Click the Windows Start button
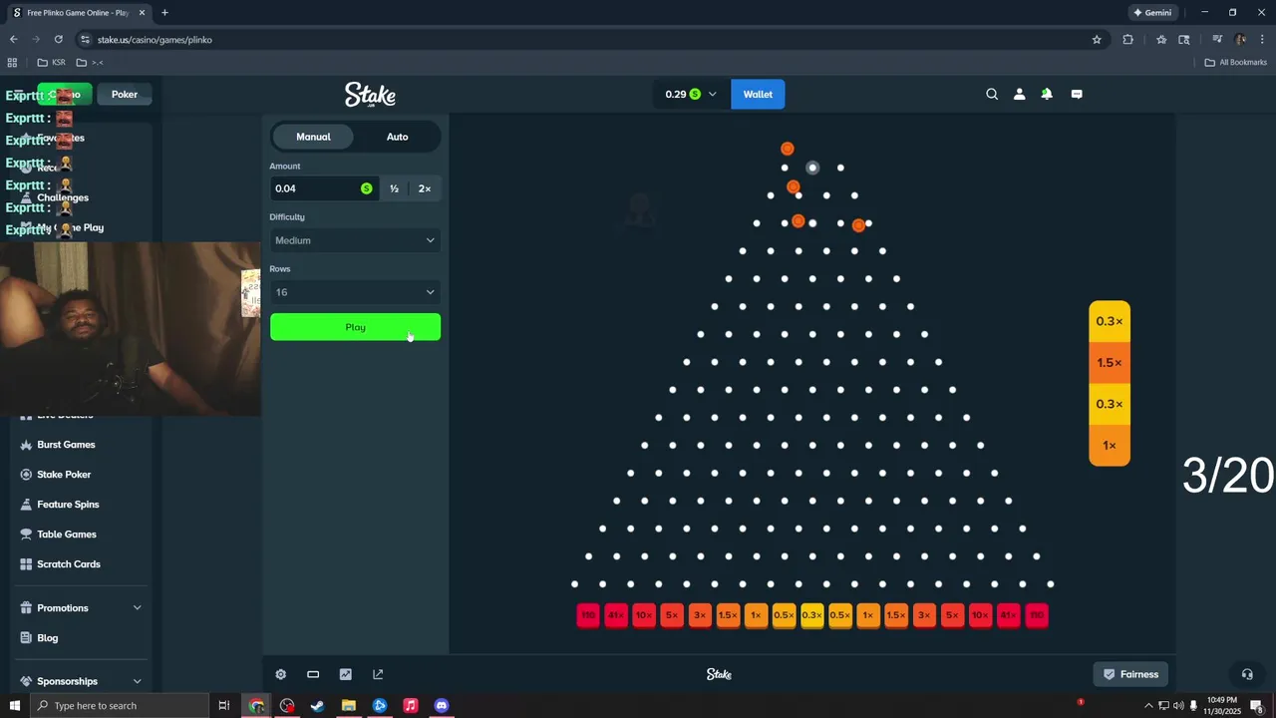Screen dimensions: 1276x718 (x=14, y=705)
